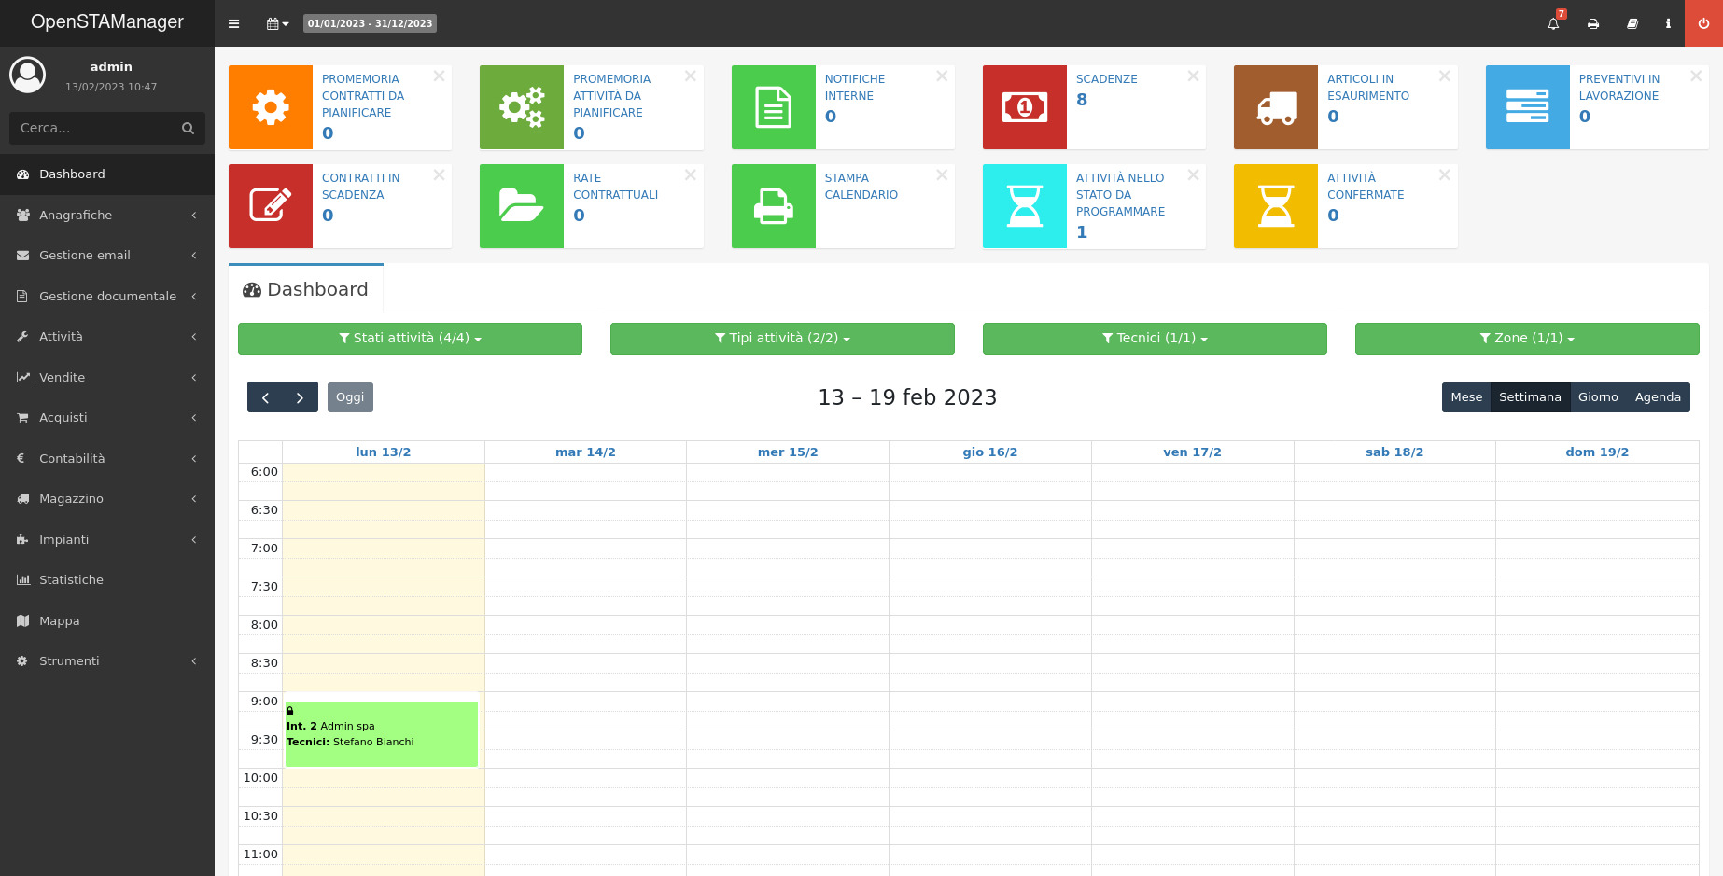Click the red power logout icon
1723x876 pixels.
1703,23
